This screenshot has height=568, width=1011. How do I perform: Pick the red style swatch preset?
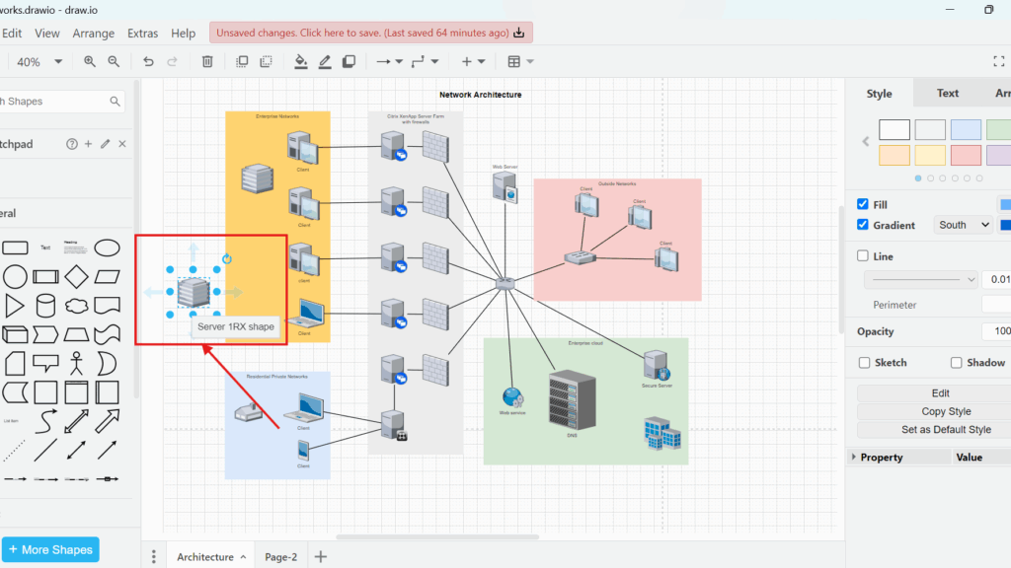click(x=966, y=155)
